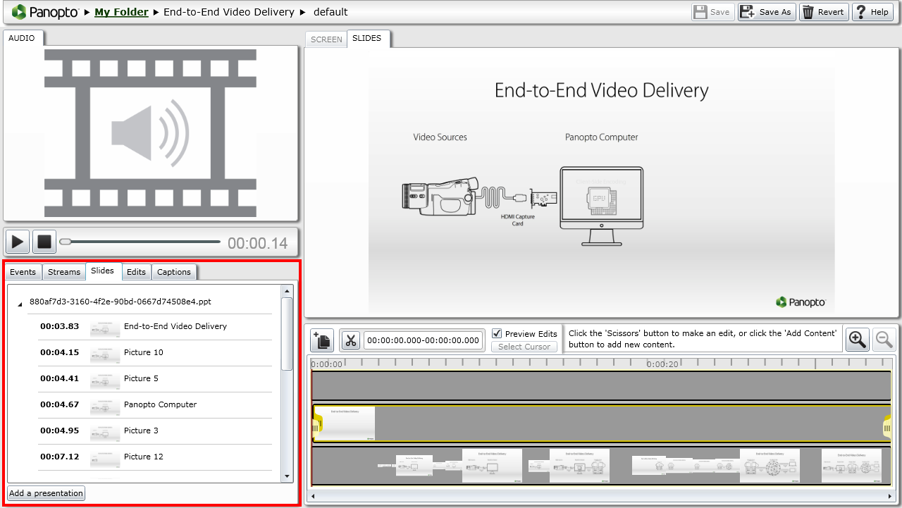The height and width of the screenshot is (508, 902).
Task: Play the recording with the play button
Action: pos(18,242)
